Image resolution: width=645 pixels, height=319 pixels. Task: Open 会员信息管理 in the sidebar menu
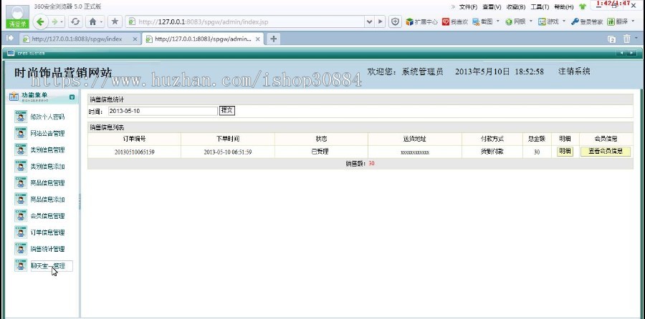pos(47,216)
